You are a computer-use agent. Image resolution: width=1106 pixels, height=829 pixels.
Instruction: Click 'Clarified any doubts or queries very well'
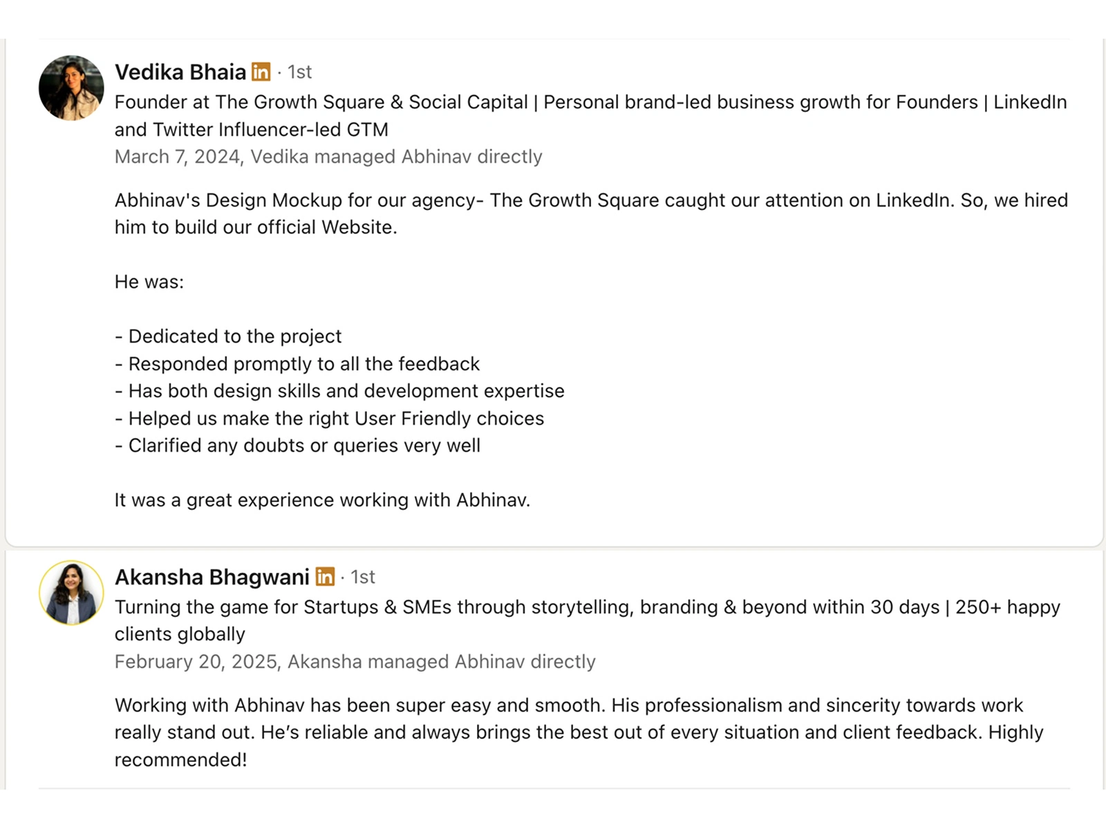(x=297, y=446)
